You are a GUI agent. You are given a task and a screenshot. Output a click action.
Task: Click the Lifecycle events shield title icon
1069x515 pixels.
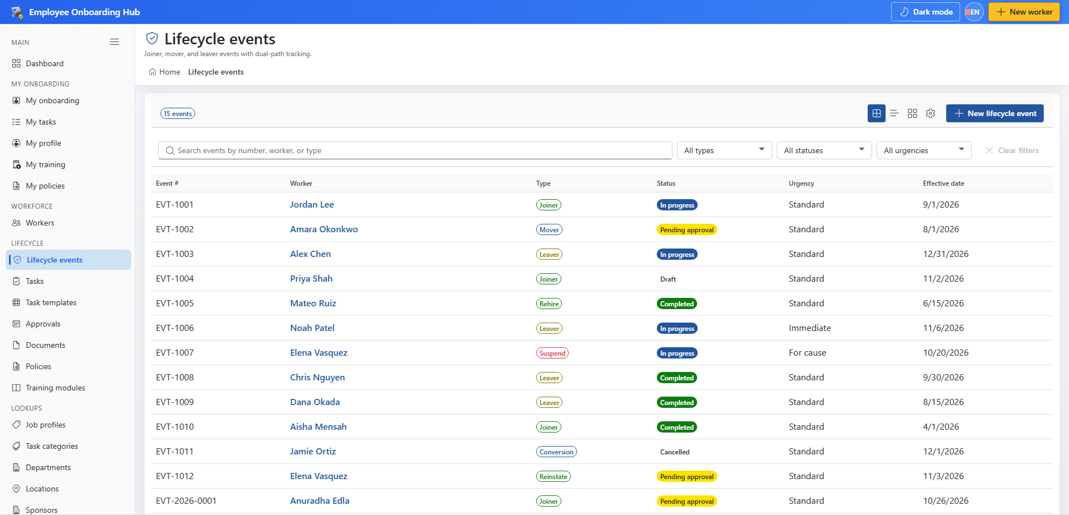[x=152, y=38]
